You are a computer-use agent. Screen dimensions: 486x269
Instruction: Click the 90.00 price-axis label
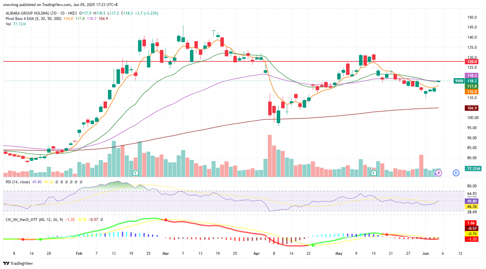click(472, 138)
